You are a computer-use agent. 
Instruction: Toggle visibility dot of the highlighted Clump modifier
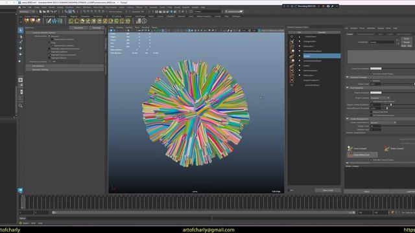300,56
